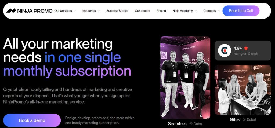This screenshot has width=275, height=128.
Task: Click the NINJA PROMO wordmark text
Action: pos(35,11)
